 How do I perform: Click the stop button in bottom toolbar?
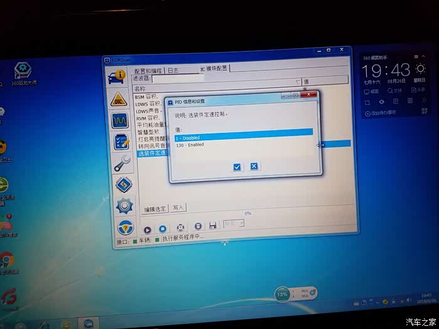tap(162, 229)
